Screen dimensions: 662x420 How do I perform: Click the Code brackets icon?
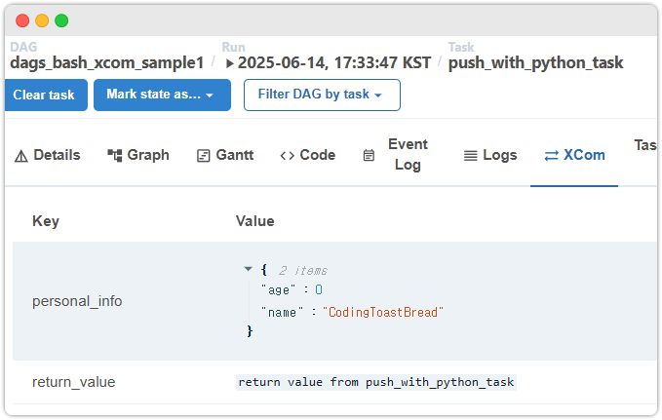(287, 155)
